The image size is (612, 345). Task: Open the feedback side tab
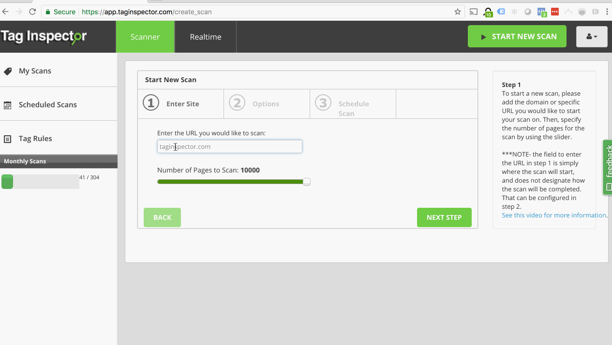point(607,168)
